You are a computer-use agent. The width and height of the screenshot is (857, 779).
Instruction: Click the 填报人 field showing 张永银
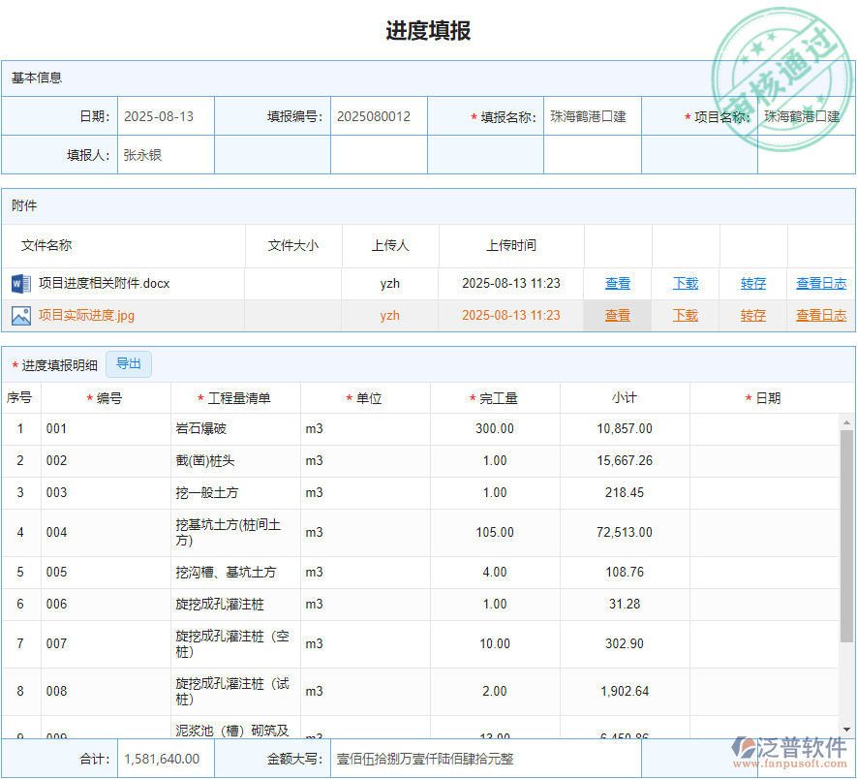click(165, 153)
